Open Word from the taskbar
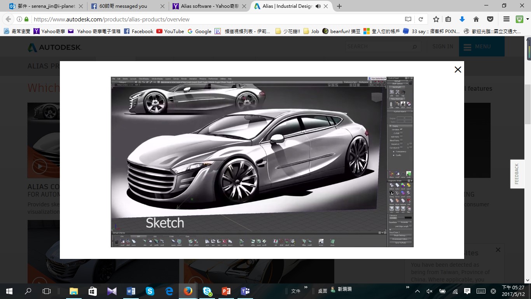This screenshot has height=299, width=531. click(x=131, y=291)
